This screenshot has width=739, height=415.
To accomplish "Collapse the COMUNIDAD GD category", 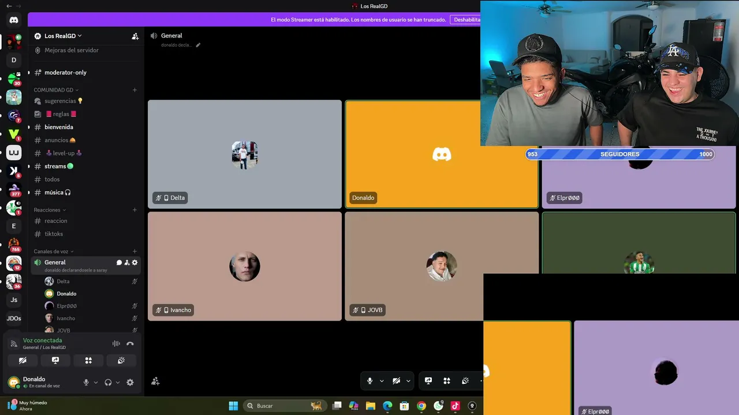I will point(57,90).
